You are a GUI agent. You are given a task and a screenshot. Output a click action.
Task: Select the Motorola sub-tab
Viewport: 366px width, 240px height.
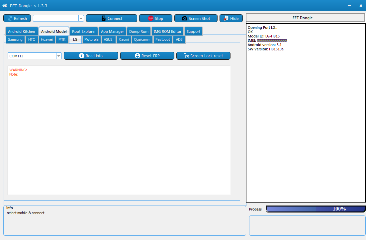[91, 39]
